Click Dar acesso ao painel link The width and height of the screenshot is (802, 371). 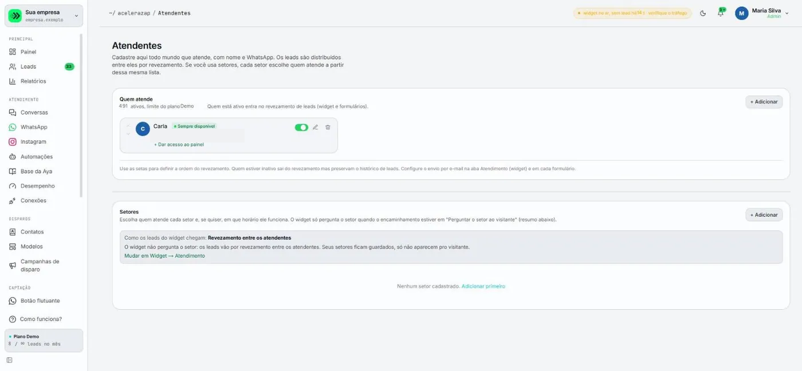coord(179,145)
